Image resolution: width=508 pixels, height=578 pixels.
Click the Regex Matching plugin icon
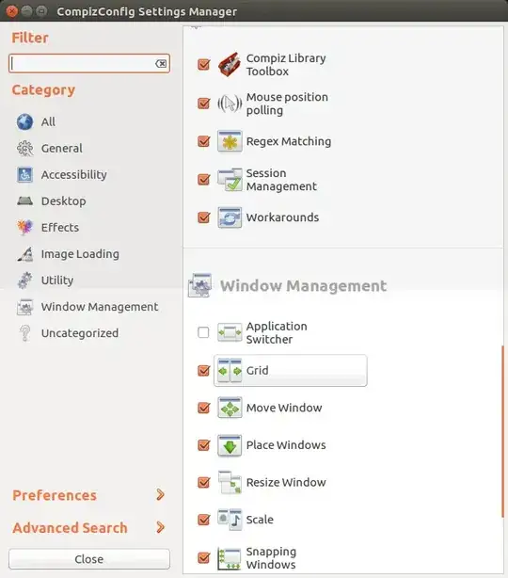pos(230,141)
